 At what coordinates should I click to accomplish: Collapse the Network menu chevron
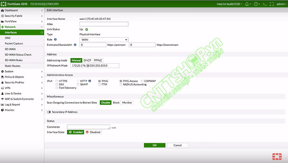pos(42,27)
